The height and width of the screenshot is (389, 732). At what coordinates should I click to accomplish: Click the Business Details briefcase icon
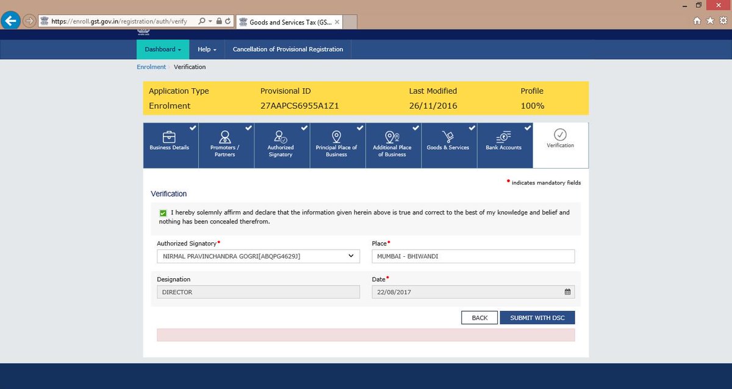[169, 136]
